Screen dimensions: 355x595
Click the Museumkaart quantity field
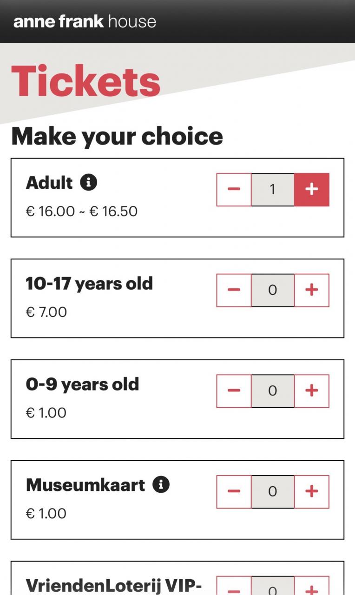point(272,491)
